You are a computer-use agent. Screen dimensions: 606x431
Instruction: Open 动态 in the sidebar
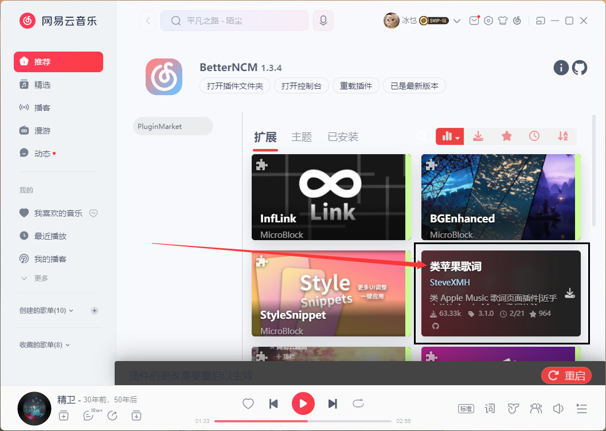tap(58, 154)
